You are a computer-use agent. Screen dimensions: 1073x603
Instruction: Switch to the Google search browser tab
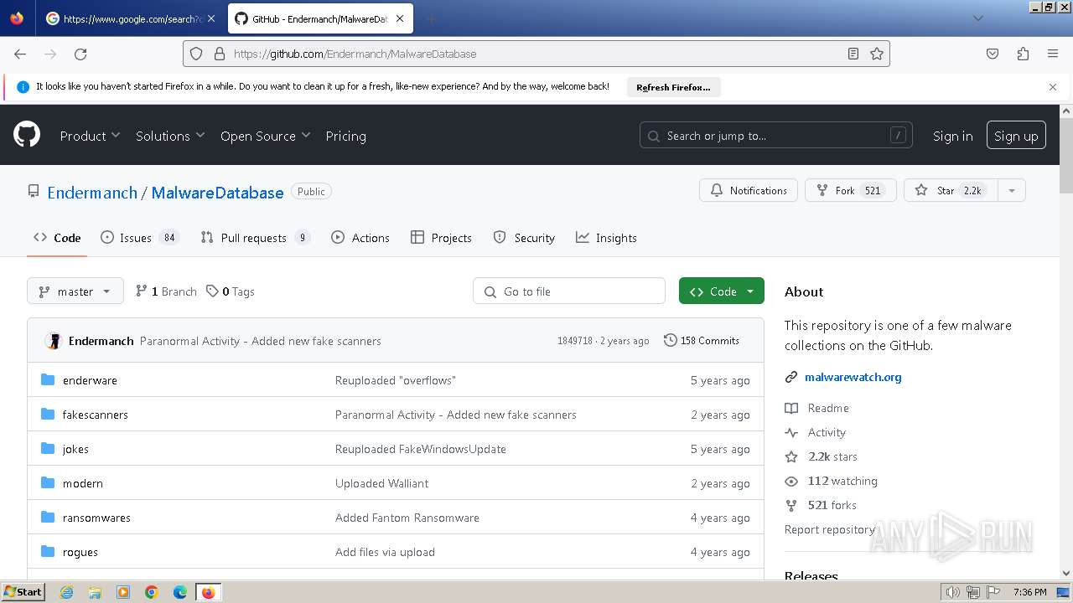coord(132,18)
